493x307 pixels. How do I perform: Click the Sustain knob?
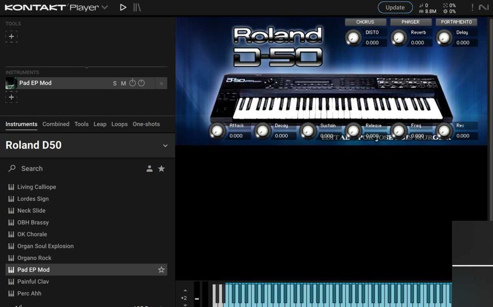[308, 131]
